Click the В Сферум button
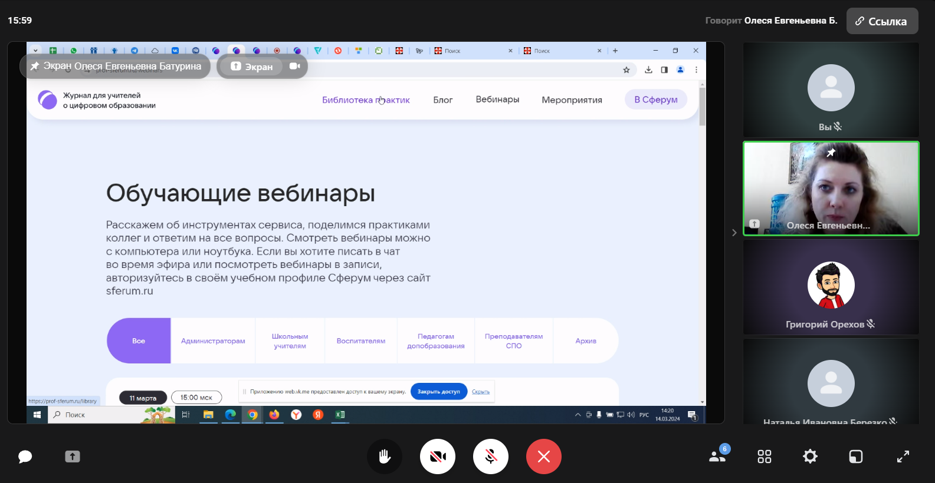Viewport: 935px width, 483px height. click(x=655, y=100)
